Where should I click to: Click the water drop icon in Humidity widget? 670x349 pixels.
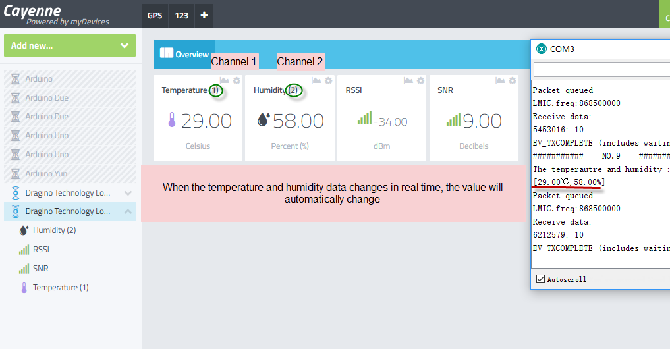264,120
